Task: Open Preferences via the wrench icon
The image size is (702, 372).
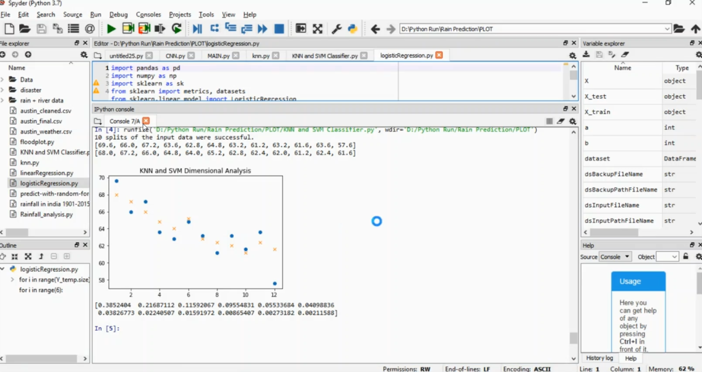Action: pos(336,29)
